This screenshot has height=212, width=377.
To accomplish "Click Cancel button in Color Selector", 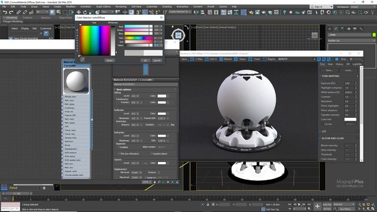I will point(157,60).
